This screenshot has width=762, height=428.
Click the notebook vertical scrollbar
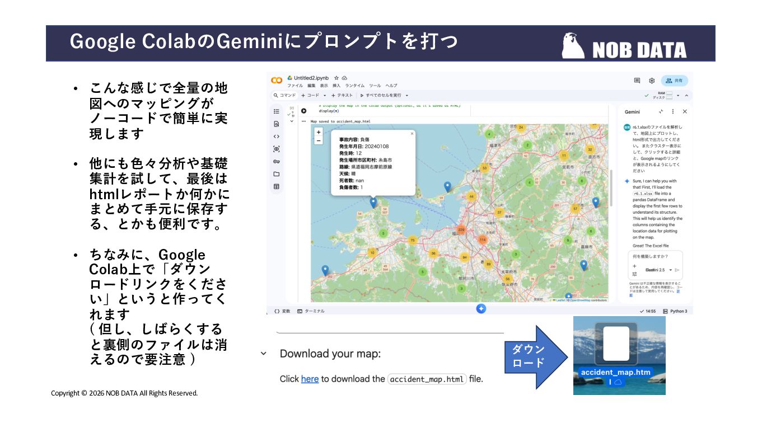pyautogui.click(x=611, y=187)
